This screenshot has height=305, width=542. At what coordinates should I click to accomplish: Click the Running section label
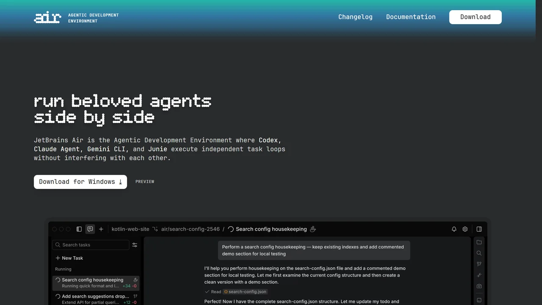63,269
